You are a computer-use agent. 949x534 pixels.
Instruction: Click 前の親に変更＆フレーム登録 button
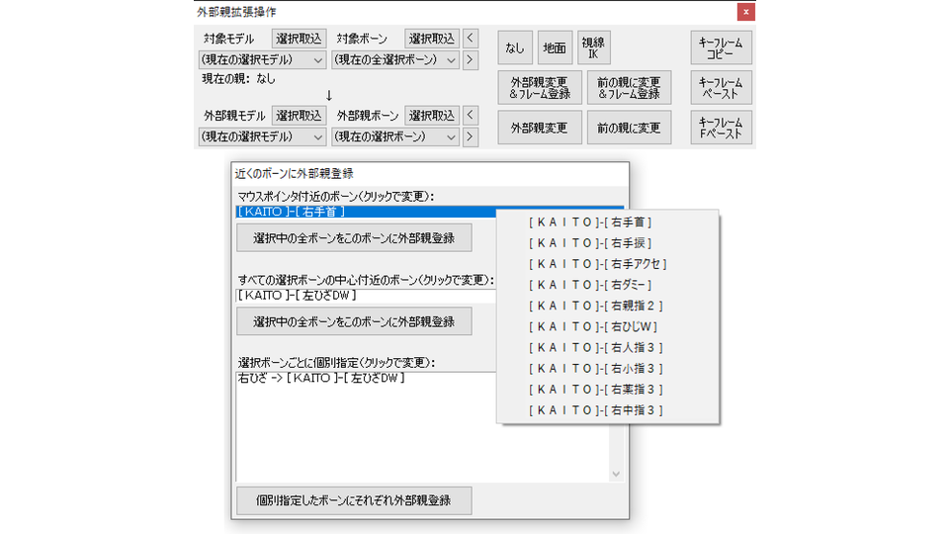click(x=630, y=88)
